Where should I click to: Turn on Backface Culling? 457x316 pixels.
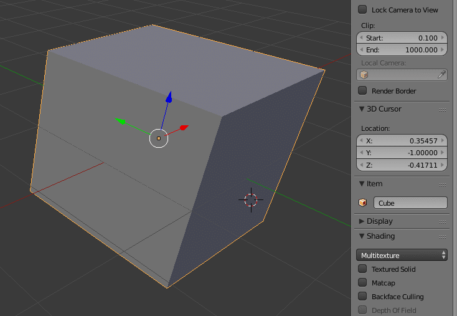(x=362, y=297)
